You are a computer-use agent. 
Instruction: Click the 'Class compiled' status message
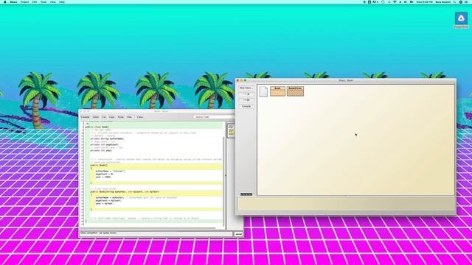pos(98,233)
